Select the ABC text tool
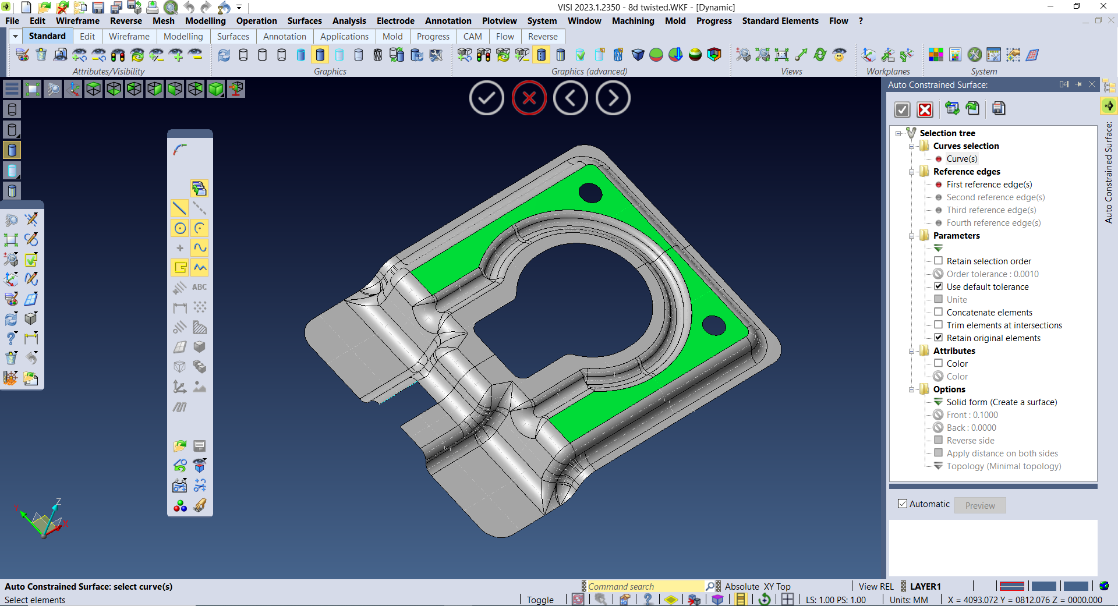Screen dimensions: 1118x606 tap(200, 287)
